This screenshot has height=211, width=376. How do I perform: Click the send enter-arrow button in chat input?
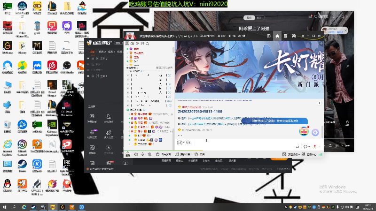298,147
